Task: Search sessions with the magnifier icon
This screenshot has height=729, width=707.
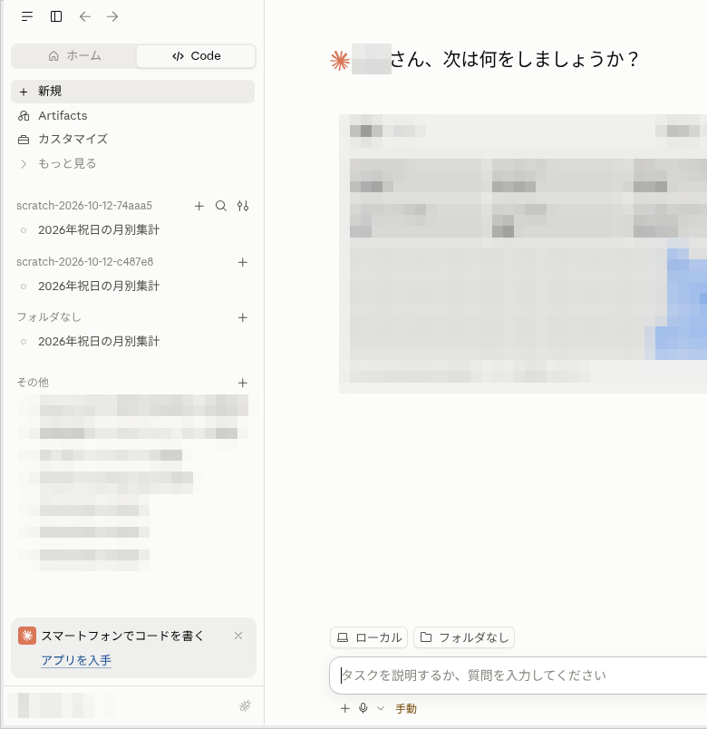Action: click(x=221, y=206)
